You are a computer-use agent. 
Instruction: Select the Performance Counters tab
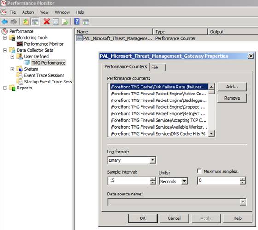(x=126, y=67)
